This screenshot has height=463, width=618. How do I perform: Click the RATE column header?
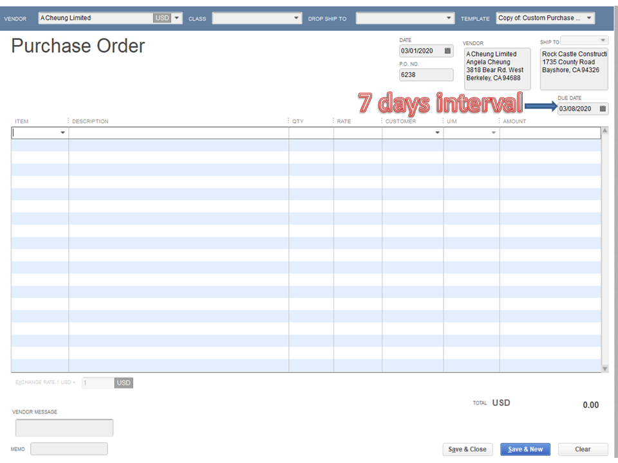344,122
